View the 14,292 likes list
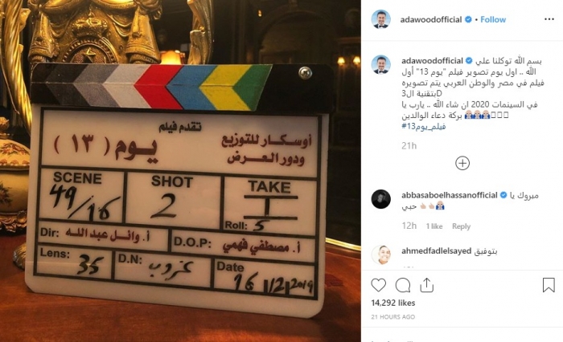 (392, 303)
